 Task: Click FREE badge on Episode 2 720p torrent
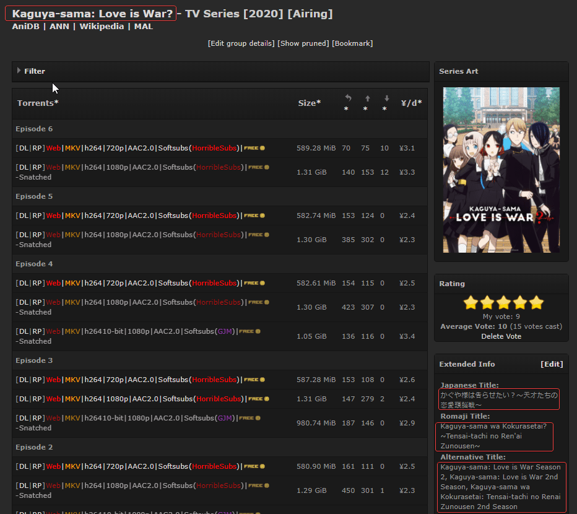pyautogui.click(x=254, y=466)
